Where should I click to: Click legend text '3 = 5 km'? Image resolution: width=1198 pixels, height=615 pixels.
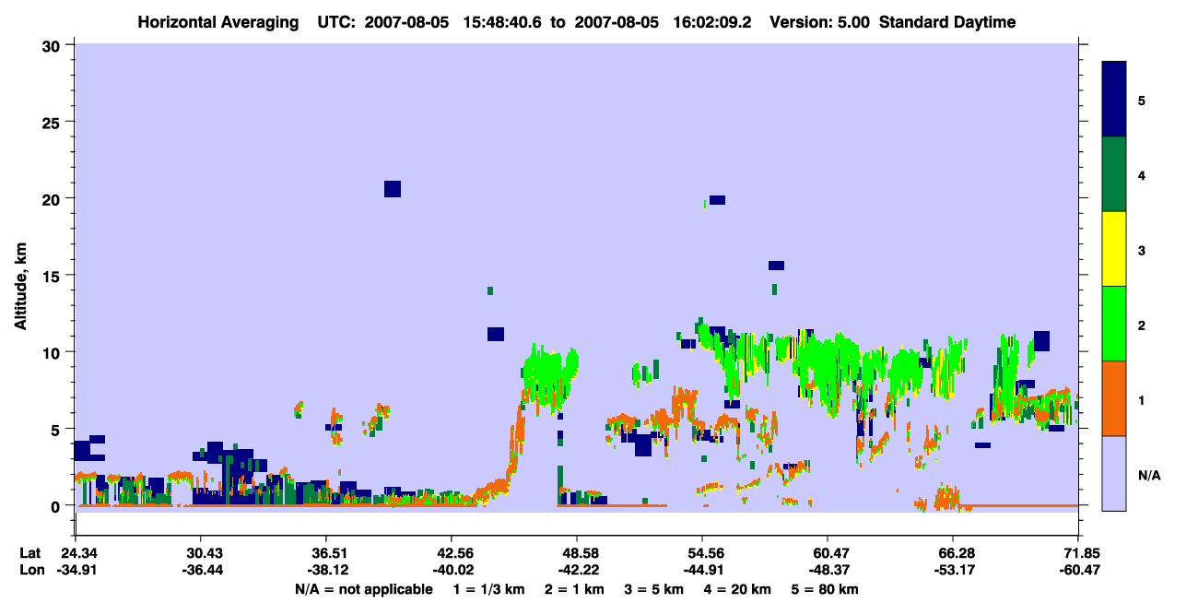pos(654,589)
